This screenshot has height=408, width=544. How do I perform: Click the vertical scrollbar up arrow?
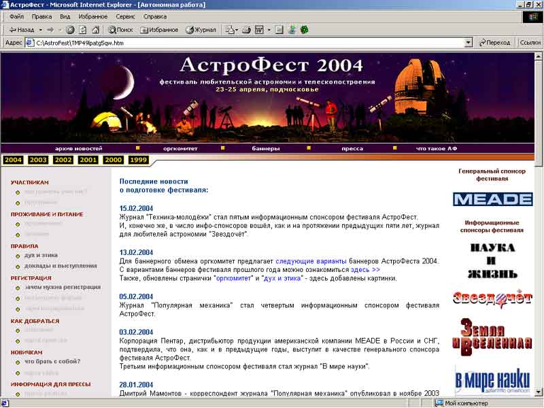tap(539, 56)
